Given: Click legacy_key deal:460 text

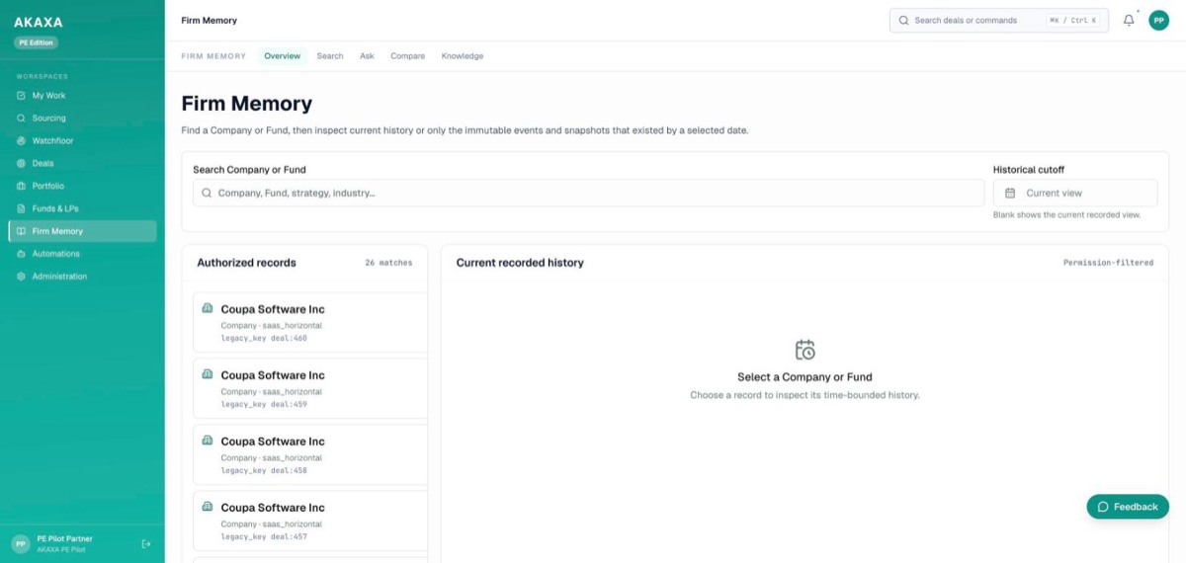Looking at the screenshot, I should (264, 338).
